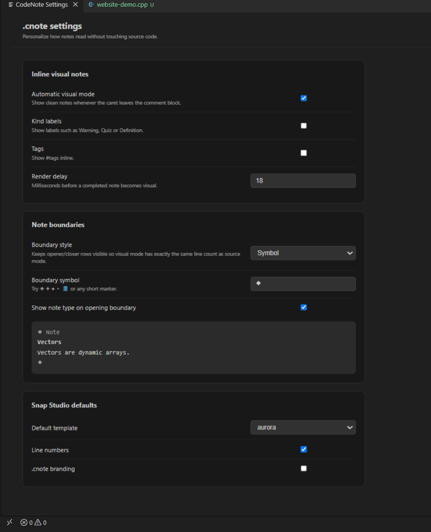Viewport: 431px width, 532px height.
Task: Click the '.cnote settings' heading
Action: 52,26
